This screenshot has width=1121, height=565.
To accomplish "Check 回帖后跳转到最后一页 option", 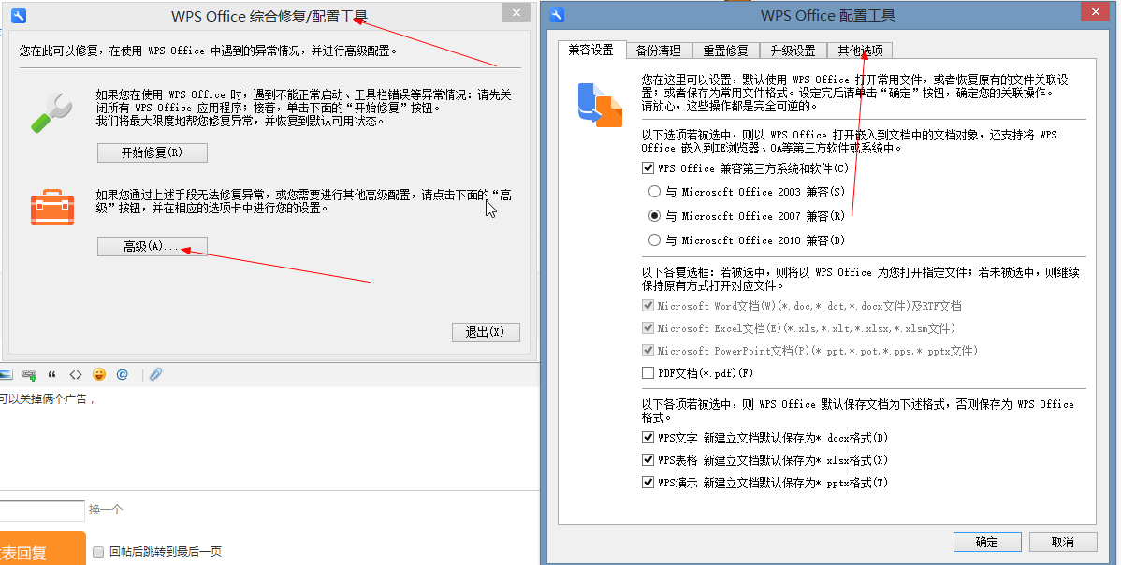I will tap(98, 551).
